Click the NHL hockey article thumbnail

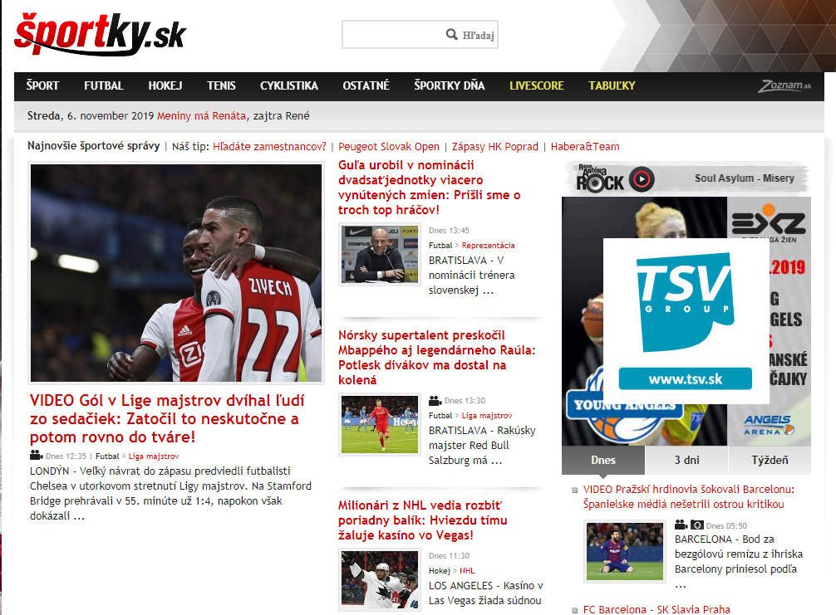coord(379,580)
